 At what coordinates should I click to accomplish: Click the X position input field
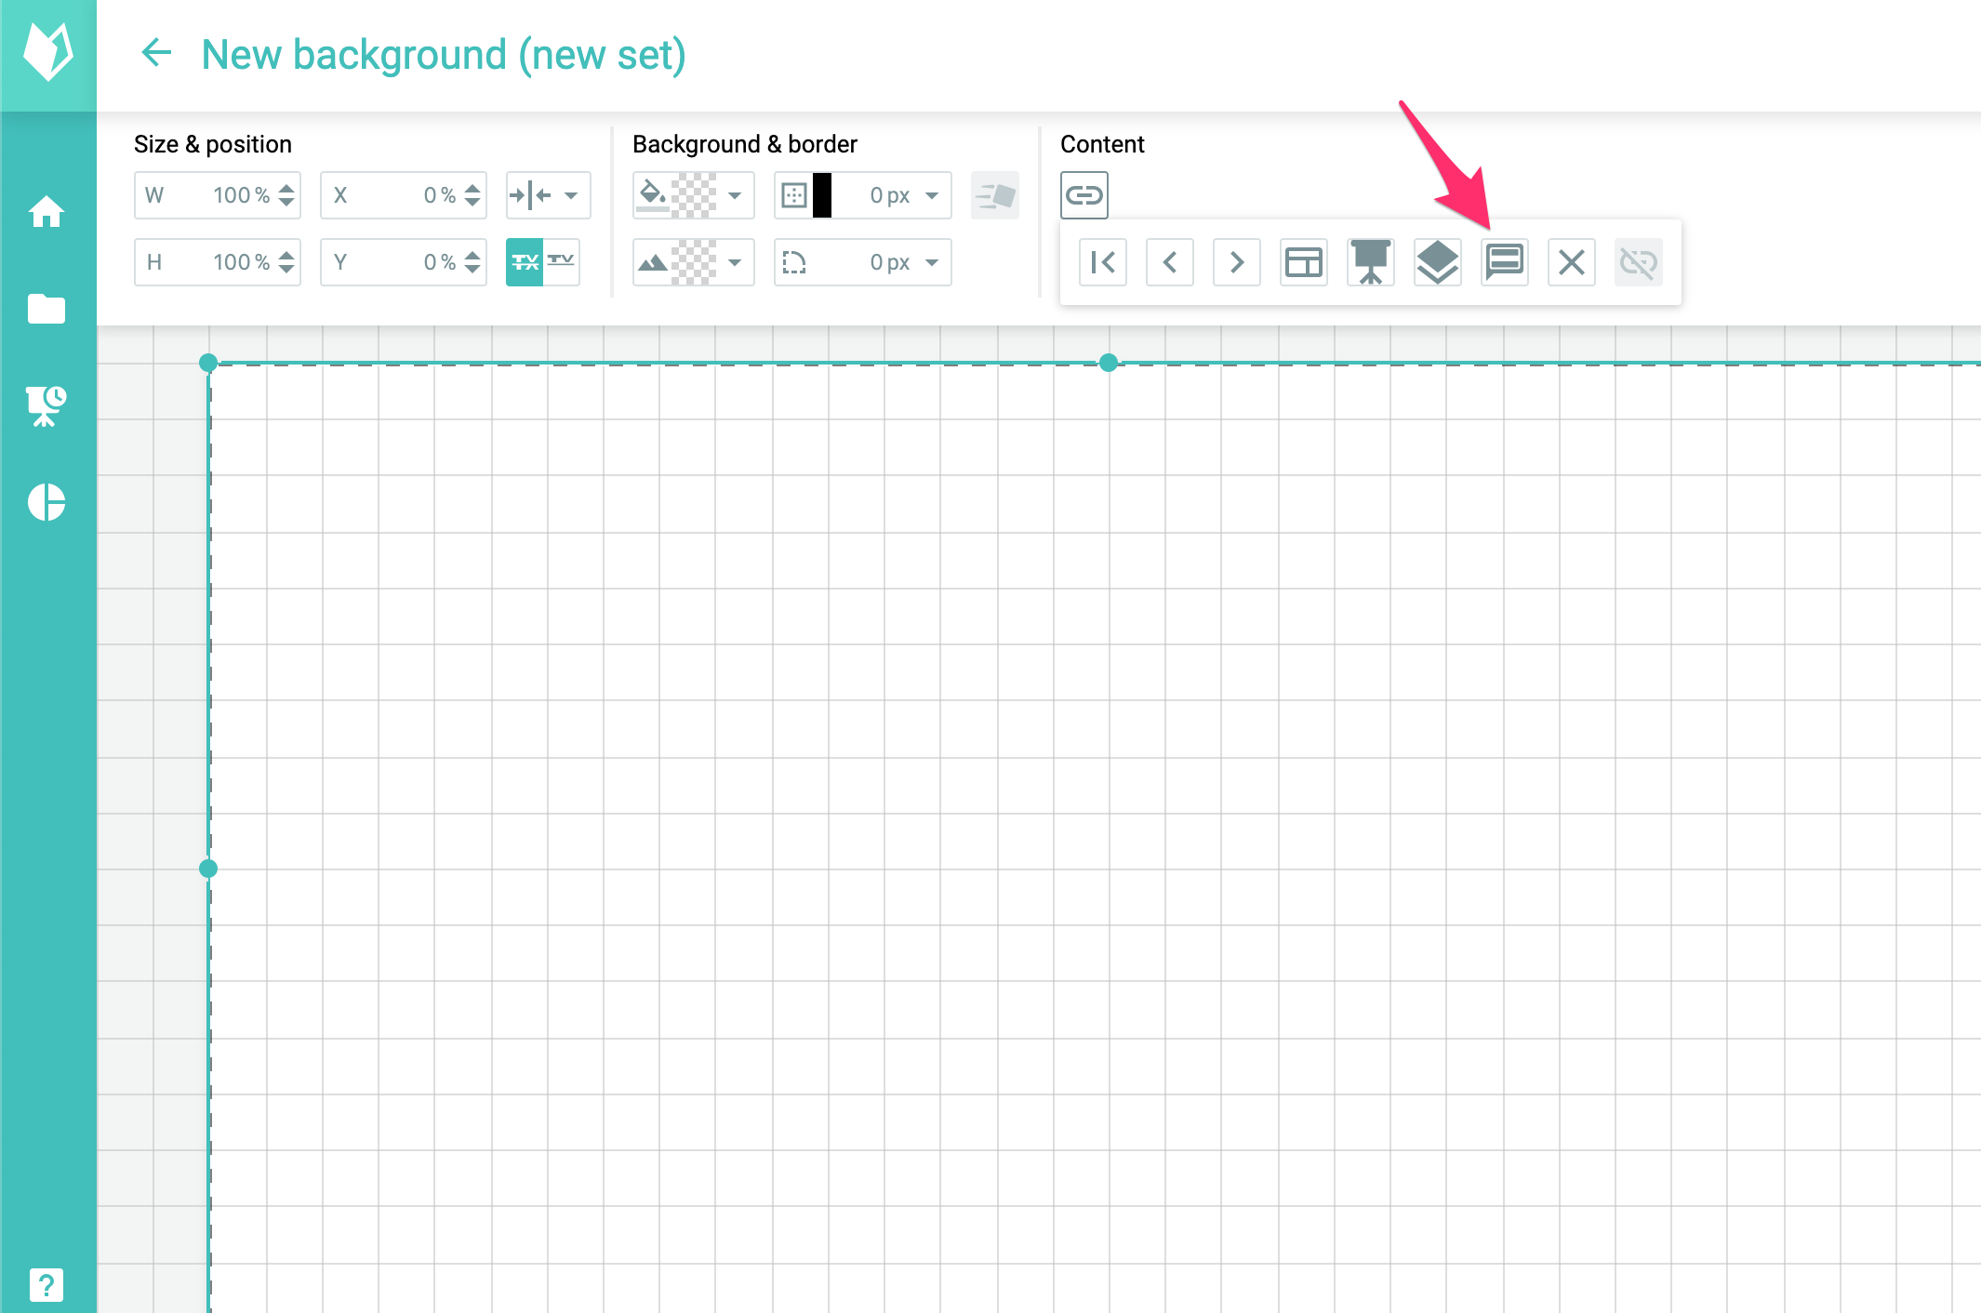pyautogui.click(x=404, y=195)
